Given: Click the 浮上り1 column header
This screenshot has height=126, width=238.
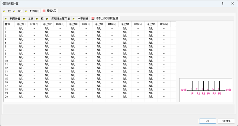Looking at the screenshot, I should coord(21,24).
